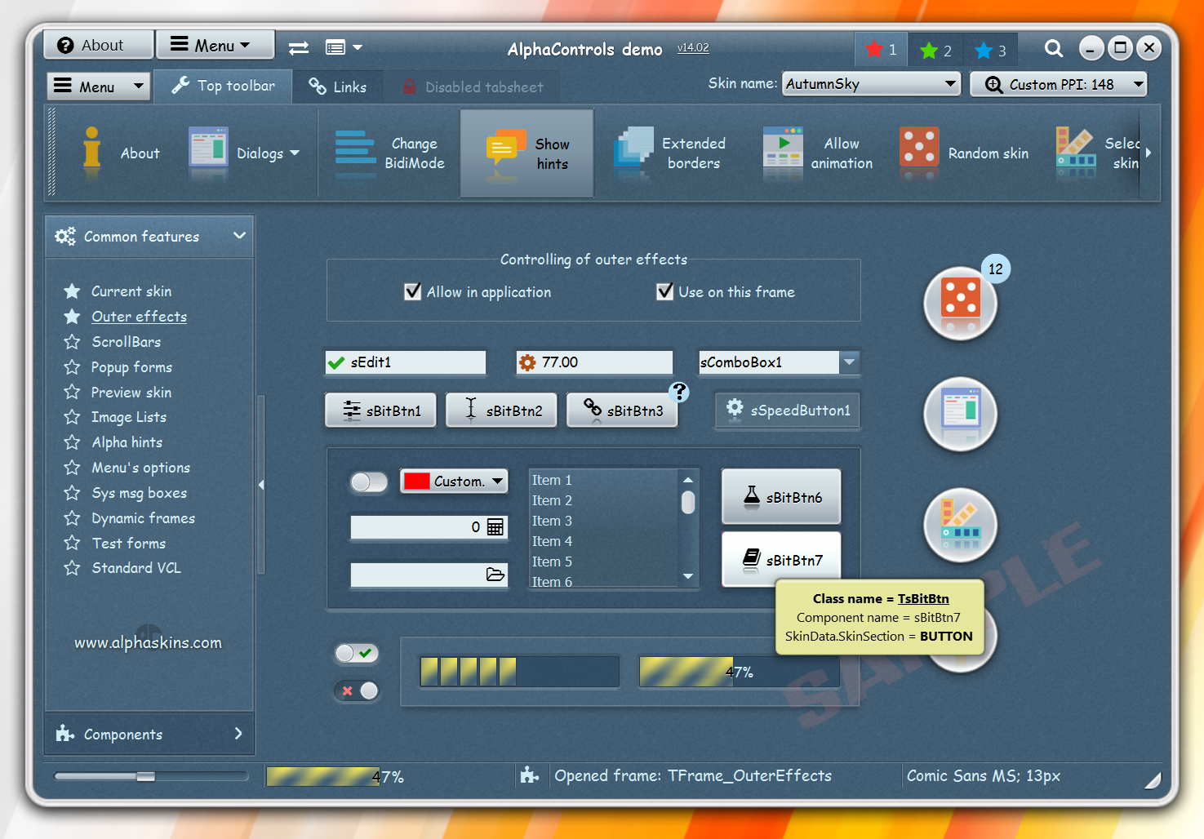
Task: Toggle the switch with red cross
Action: tap(357, 690)
